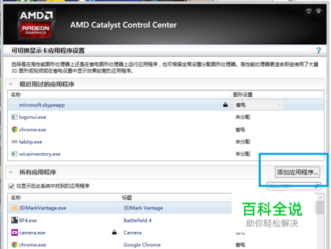Click name column header in all applications
The height and width of the screenshot is (249, 331).
tap(64, 197)
